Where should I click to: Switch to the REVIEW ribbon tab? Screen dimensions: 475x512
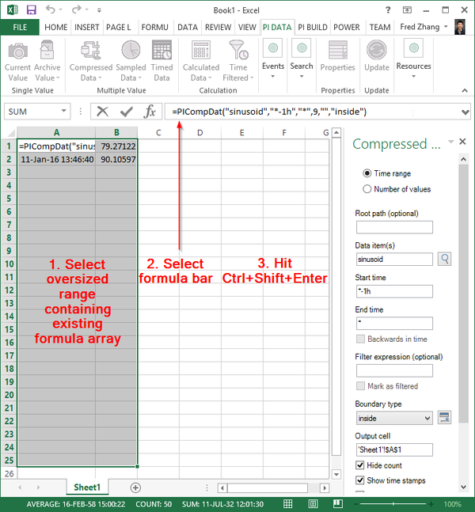coord(218,27)
